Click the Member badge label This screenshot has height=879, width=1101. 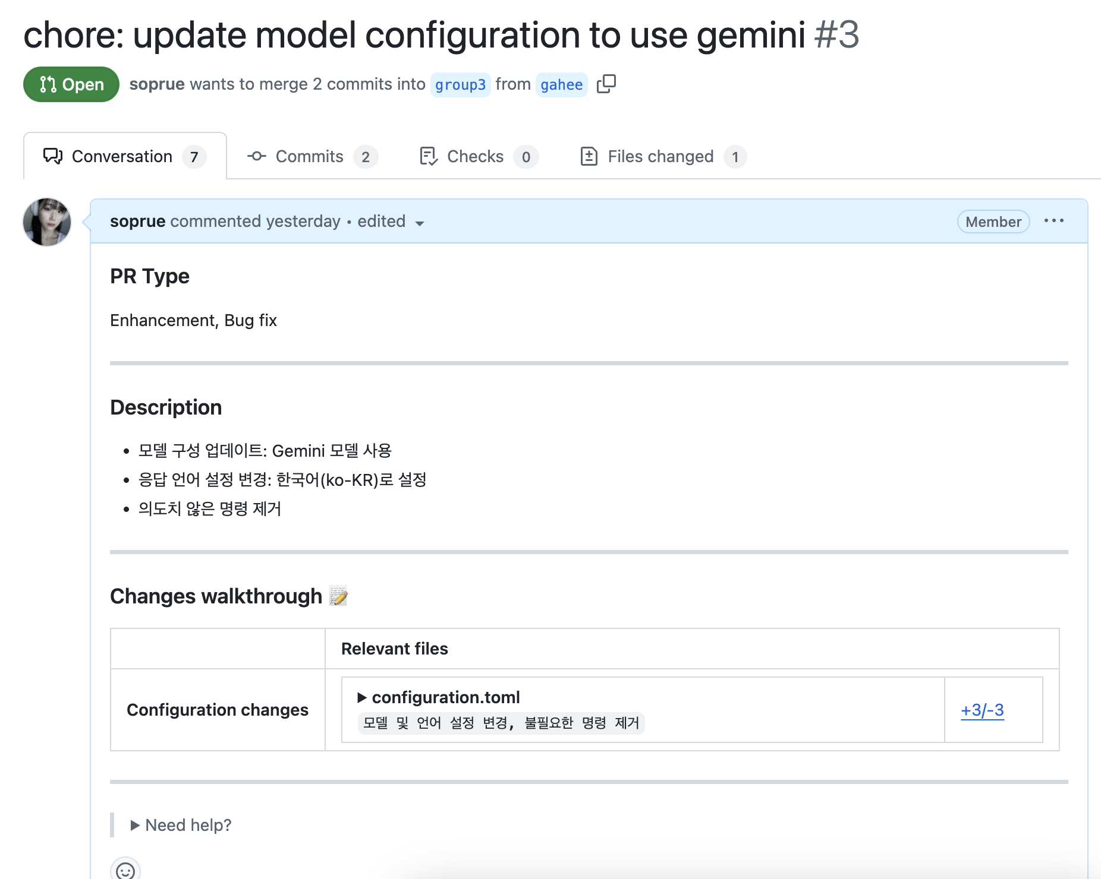pyautogui.click(x=993, y=222)
